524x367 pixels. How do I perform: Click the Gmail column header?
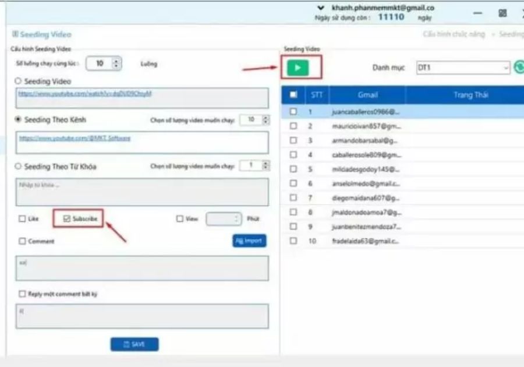tap(367, 95)
